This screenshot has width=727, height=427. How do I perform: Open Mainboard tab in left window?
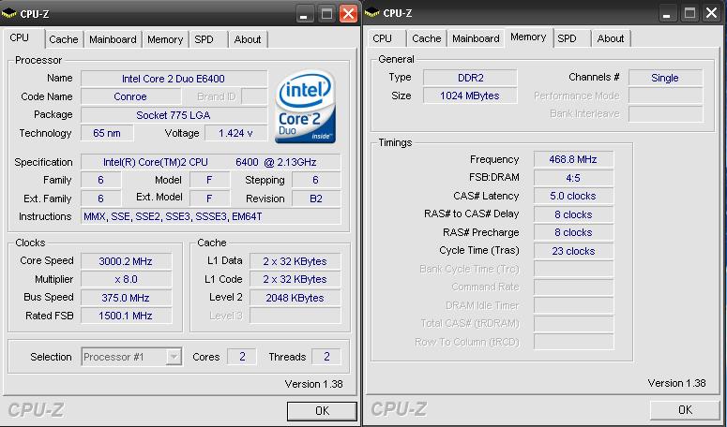point(113,39)
